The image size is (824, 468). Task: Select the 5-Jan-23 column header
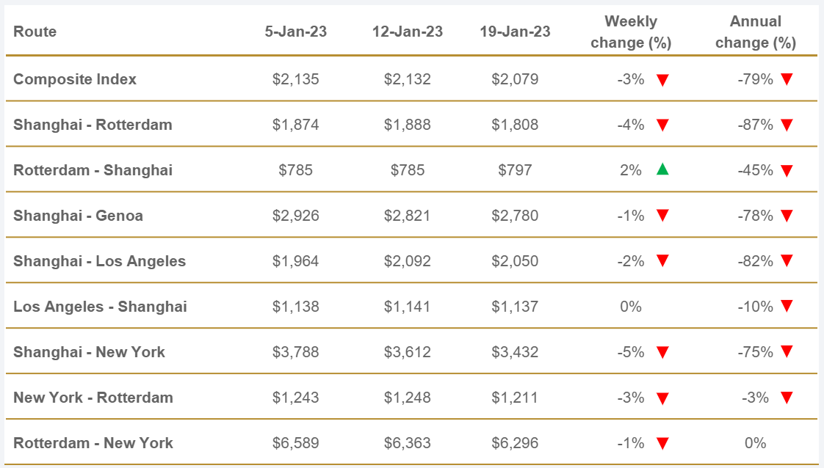click(x=296, y=32)
